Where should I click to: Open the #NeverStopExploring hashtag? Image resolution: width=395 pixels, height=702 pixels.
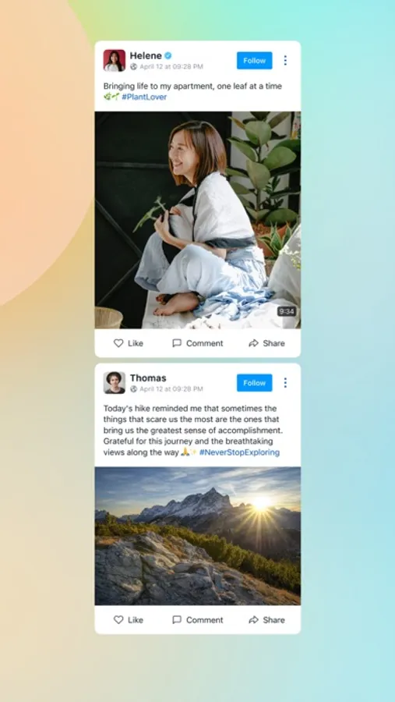click(239, 452)
